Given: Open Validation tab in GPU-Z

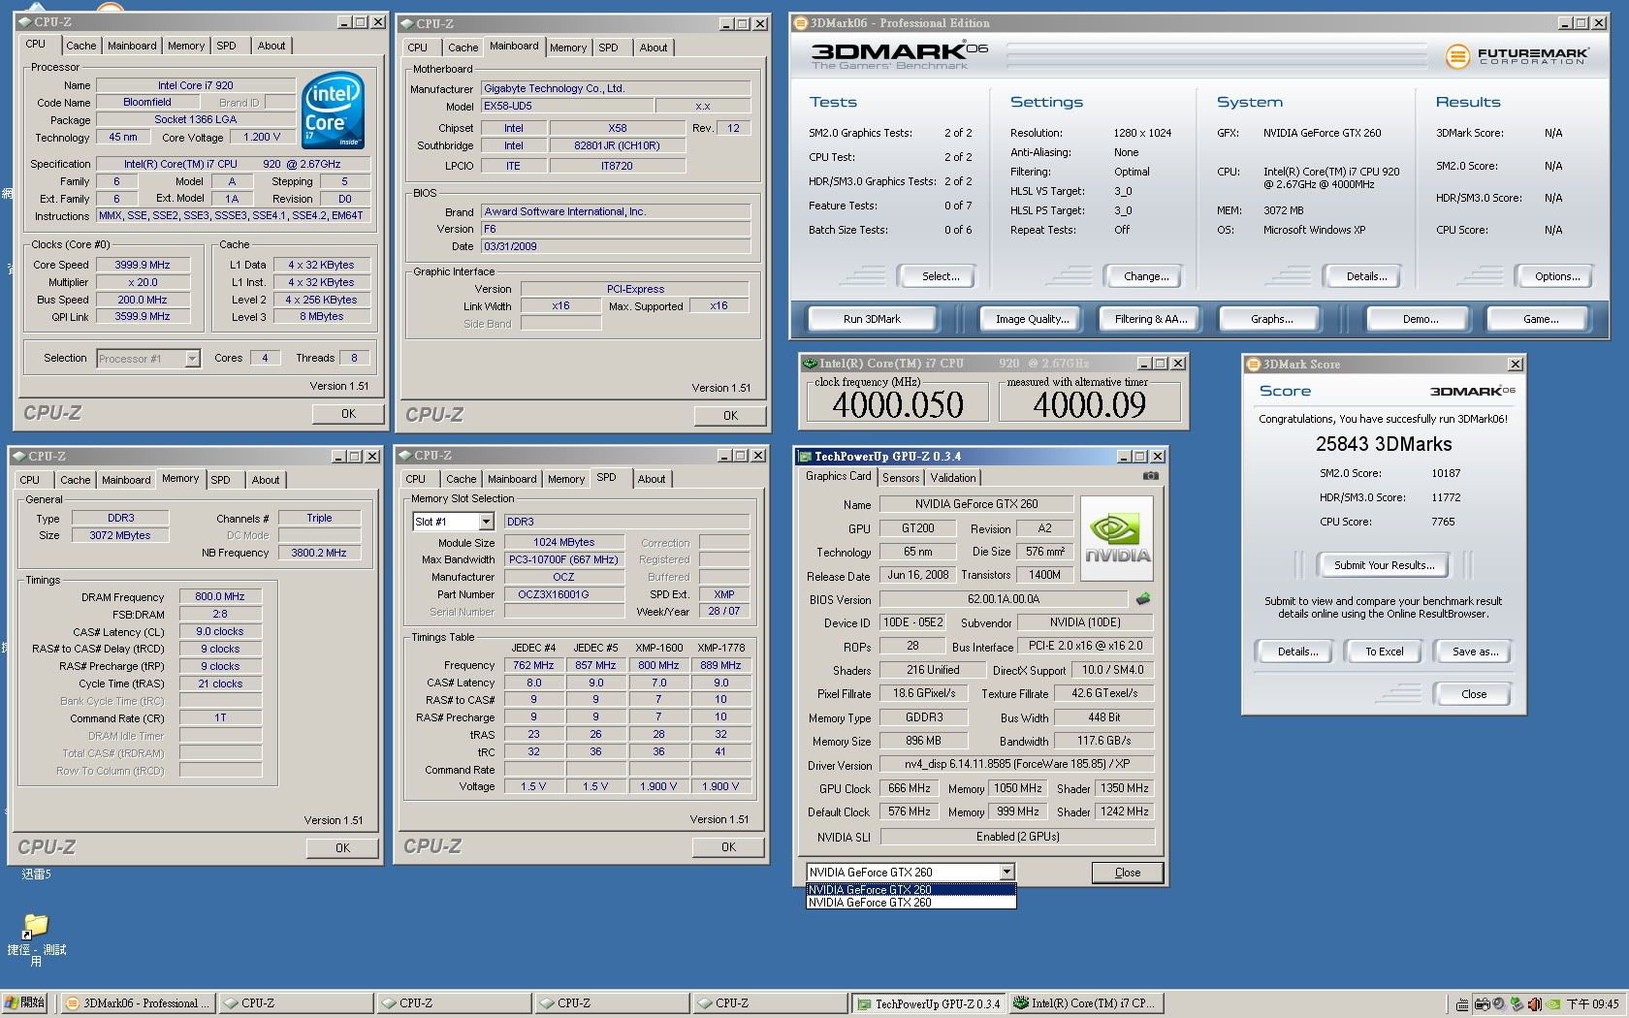Looking at the screenshot, I should pos(953,477).
